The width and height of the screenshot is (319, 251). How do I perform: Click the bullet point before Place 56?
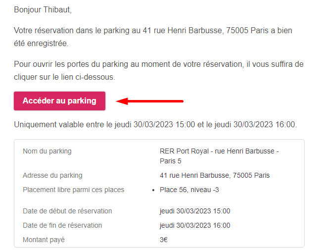click(x=153, y=190)
